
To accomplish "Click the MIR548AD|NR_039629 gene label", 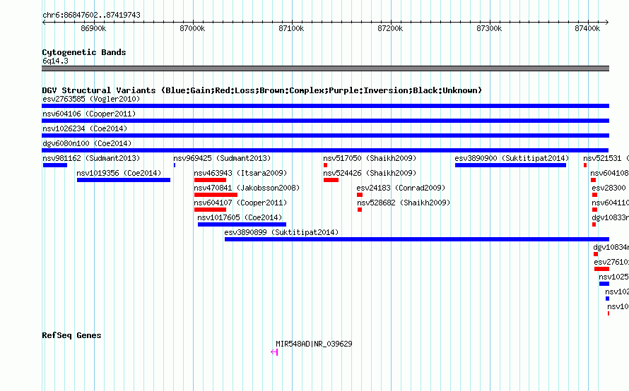I will tap(314, 344).
